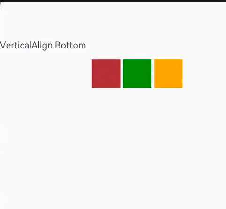The image size is (226, 209).
Task: Tap the top edge of the red square
Action: point(106,60)
